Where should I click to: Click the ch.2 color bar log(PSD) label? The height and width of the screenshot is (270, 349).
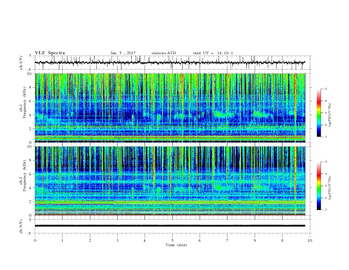tap(330, 188)
